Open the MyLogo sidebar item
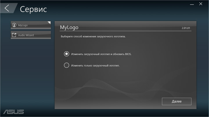This screenshot has width=209, height=117. pos(31,25)
